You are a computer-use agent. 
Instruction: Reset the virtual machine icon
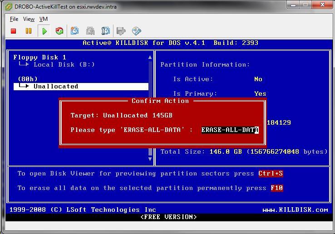(59, 31)
